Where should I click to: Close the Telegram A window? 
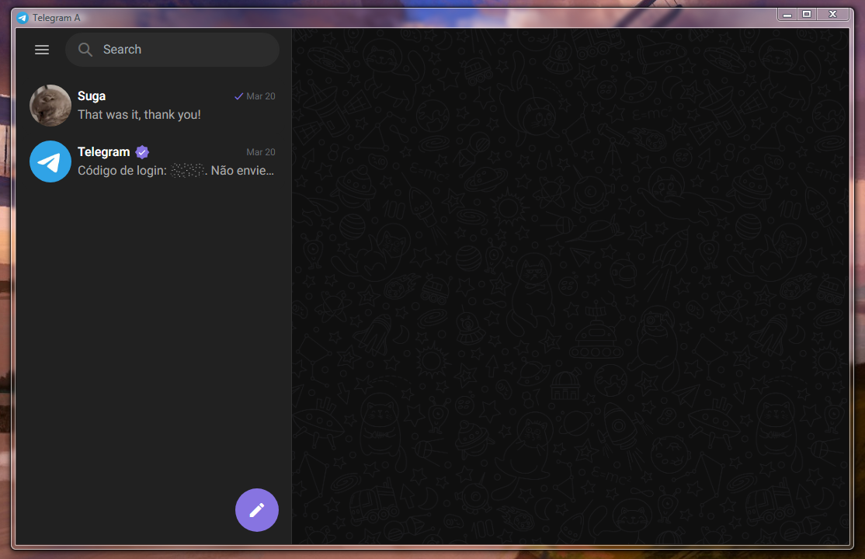pyautogui.click(x=833, y=14)
